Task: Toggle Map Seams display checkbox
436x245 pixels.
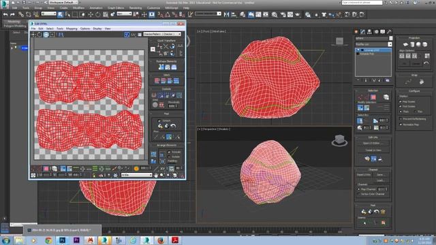Action: click(x=401, y=101)
